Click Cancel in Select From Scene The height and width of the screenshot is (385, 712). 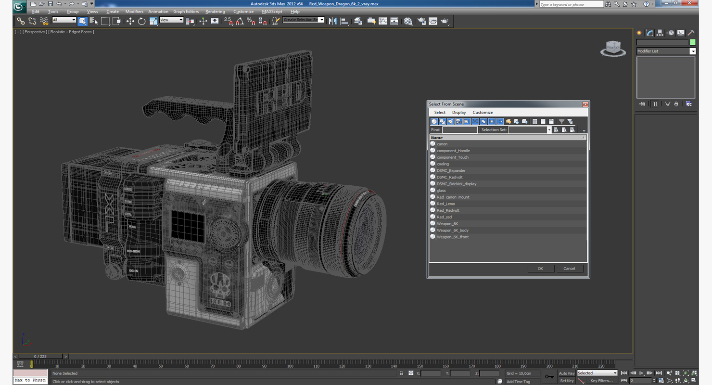click(x=569, y=269)
